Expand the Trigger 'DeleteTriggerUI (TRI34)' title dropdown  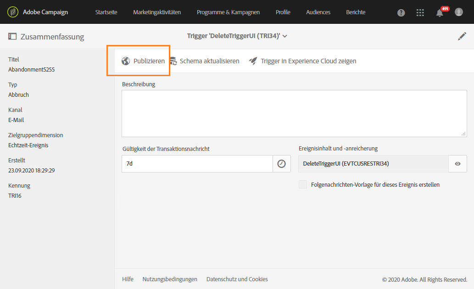pos(237,36)
